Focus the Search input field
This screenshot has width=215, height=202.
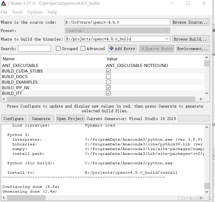pyautogui.click(x=35, y=48)
